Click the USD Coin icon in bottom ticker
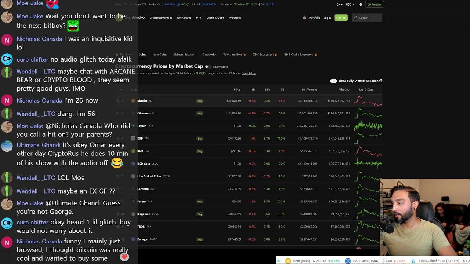The height and width of the screenshot is (264, 470). [348, 261]
